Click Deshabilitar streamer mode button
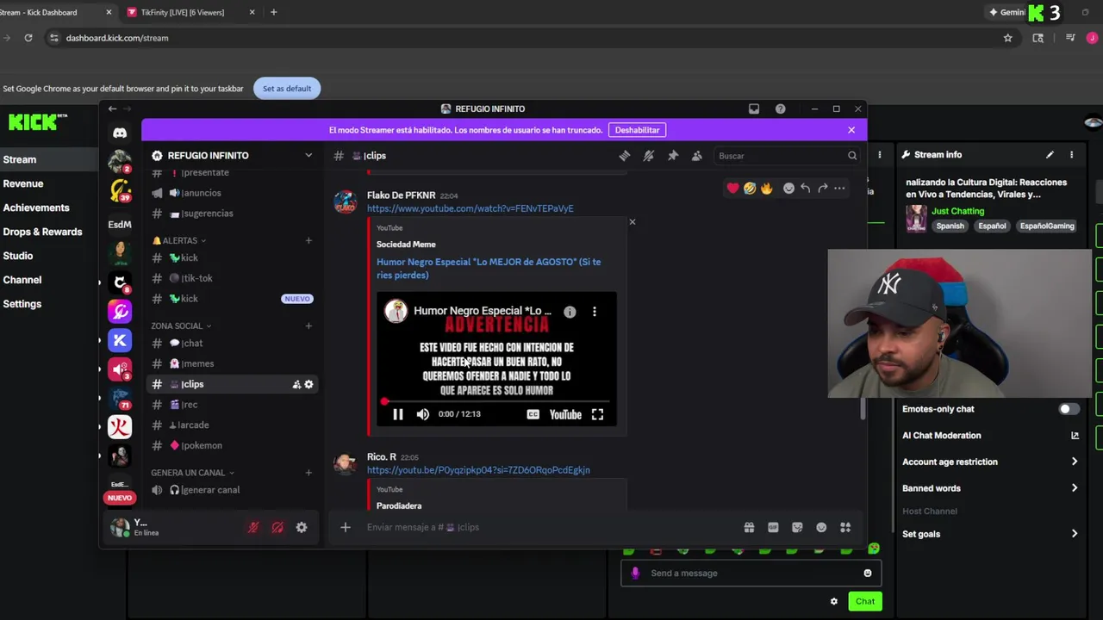This screenshot has height=620, width=1103. pyautogui.click(x=637, y=130)
